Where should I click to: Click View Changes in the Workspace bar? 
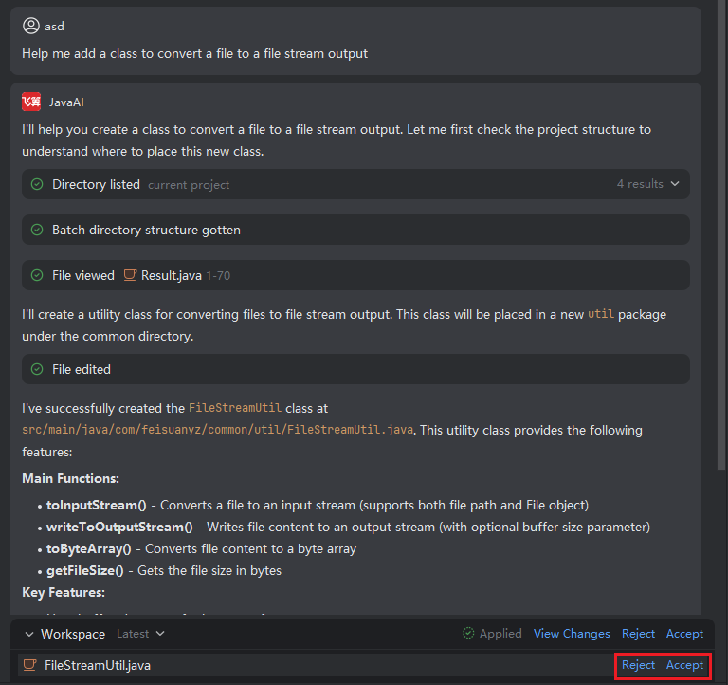click(572, 633)
